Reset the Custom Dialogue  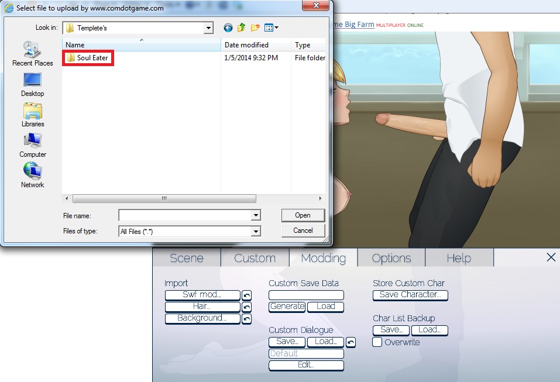(351, 342)
